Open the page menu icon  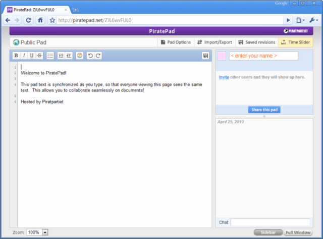click(x=300, y=20)
